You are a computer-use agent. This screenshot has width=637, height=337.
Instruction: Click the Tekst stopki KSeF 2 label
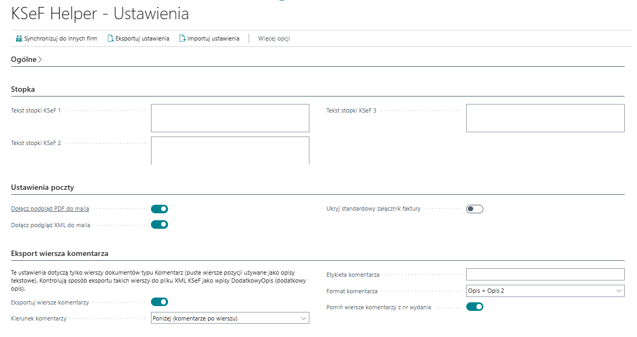point(36,143)
